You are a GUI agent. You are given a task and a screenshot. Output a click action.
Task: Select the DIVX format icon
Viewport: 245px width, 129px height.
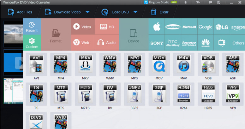tap(36, 121)
